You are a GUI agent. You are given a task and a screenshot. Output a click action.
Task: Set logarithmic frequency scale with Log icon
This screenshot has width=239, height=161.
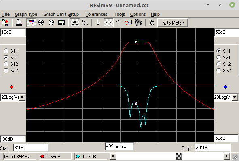[85, 23]
